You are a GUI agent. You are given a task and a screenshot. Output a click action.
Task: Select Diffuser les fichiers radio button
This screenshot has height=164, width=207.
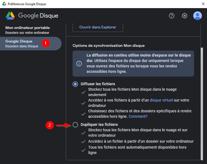75,84
